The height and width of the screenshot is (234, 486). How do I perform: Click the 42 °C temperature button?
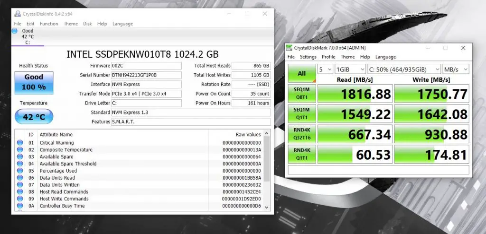pyautogui.click(x=34, y=117)
